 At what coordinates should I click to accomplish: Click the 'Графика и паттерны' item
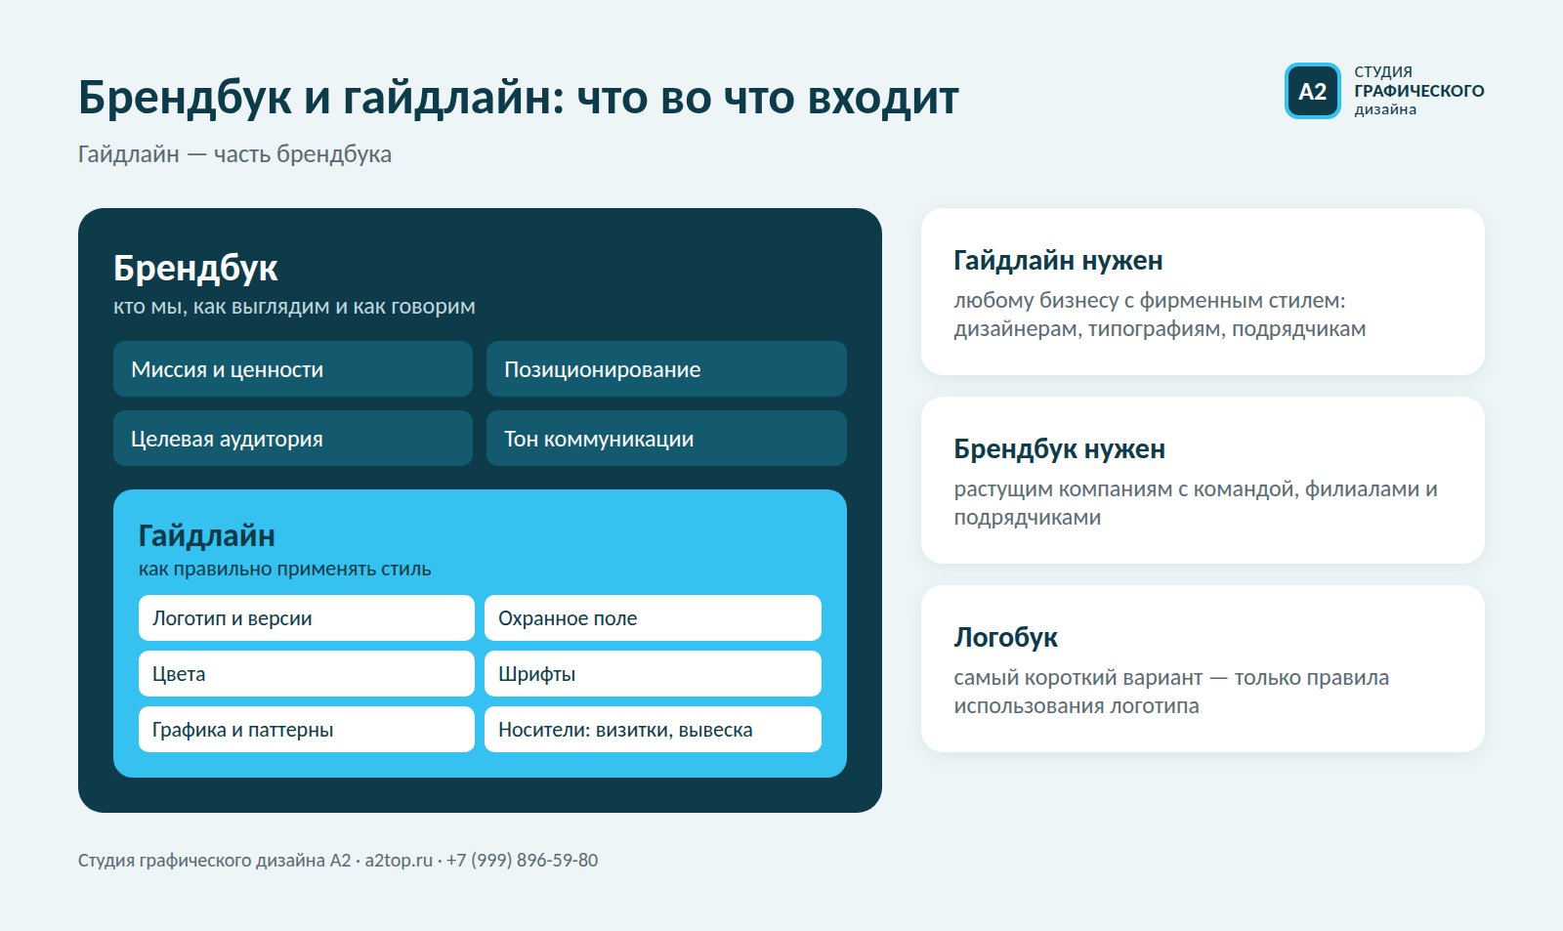click(x=307, y=730)
